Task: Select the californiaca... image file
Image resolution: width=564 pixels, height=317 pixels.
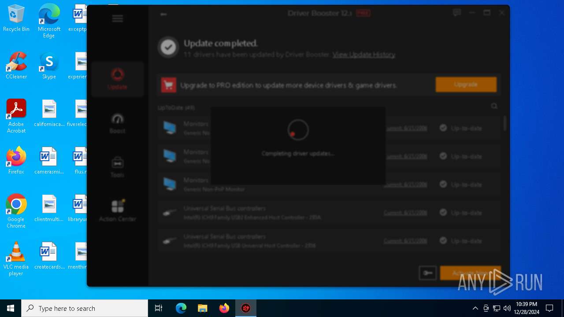Action: (x=49, y=113)
